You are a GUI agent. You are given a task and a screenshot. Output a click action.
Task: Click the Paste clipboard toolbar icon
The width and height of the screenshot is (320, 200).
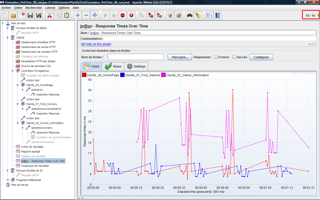(x=66, y=15)
